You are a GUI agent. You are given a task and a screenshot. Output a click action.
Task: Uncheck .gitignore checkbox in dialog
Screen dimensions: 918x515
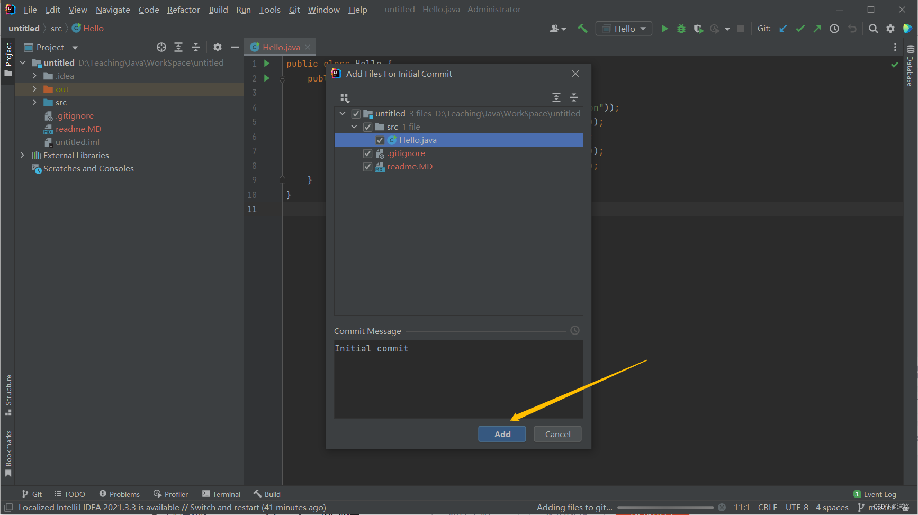click(x=367, y=153)
